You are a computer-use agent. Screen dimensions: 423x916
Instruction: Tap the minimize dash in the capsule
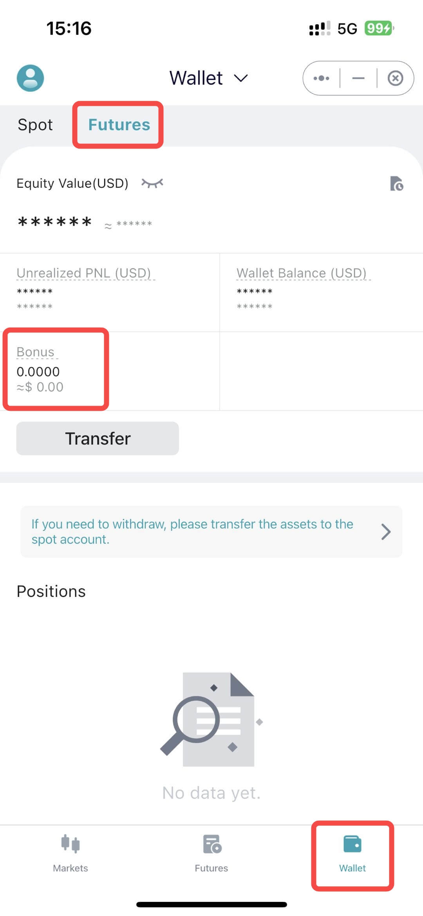click(358, 78)
